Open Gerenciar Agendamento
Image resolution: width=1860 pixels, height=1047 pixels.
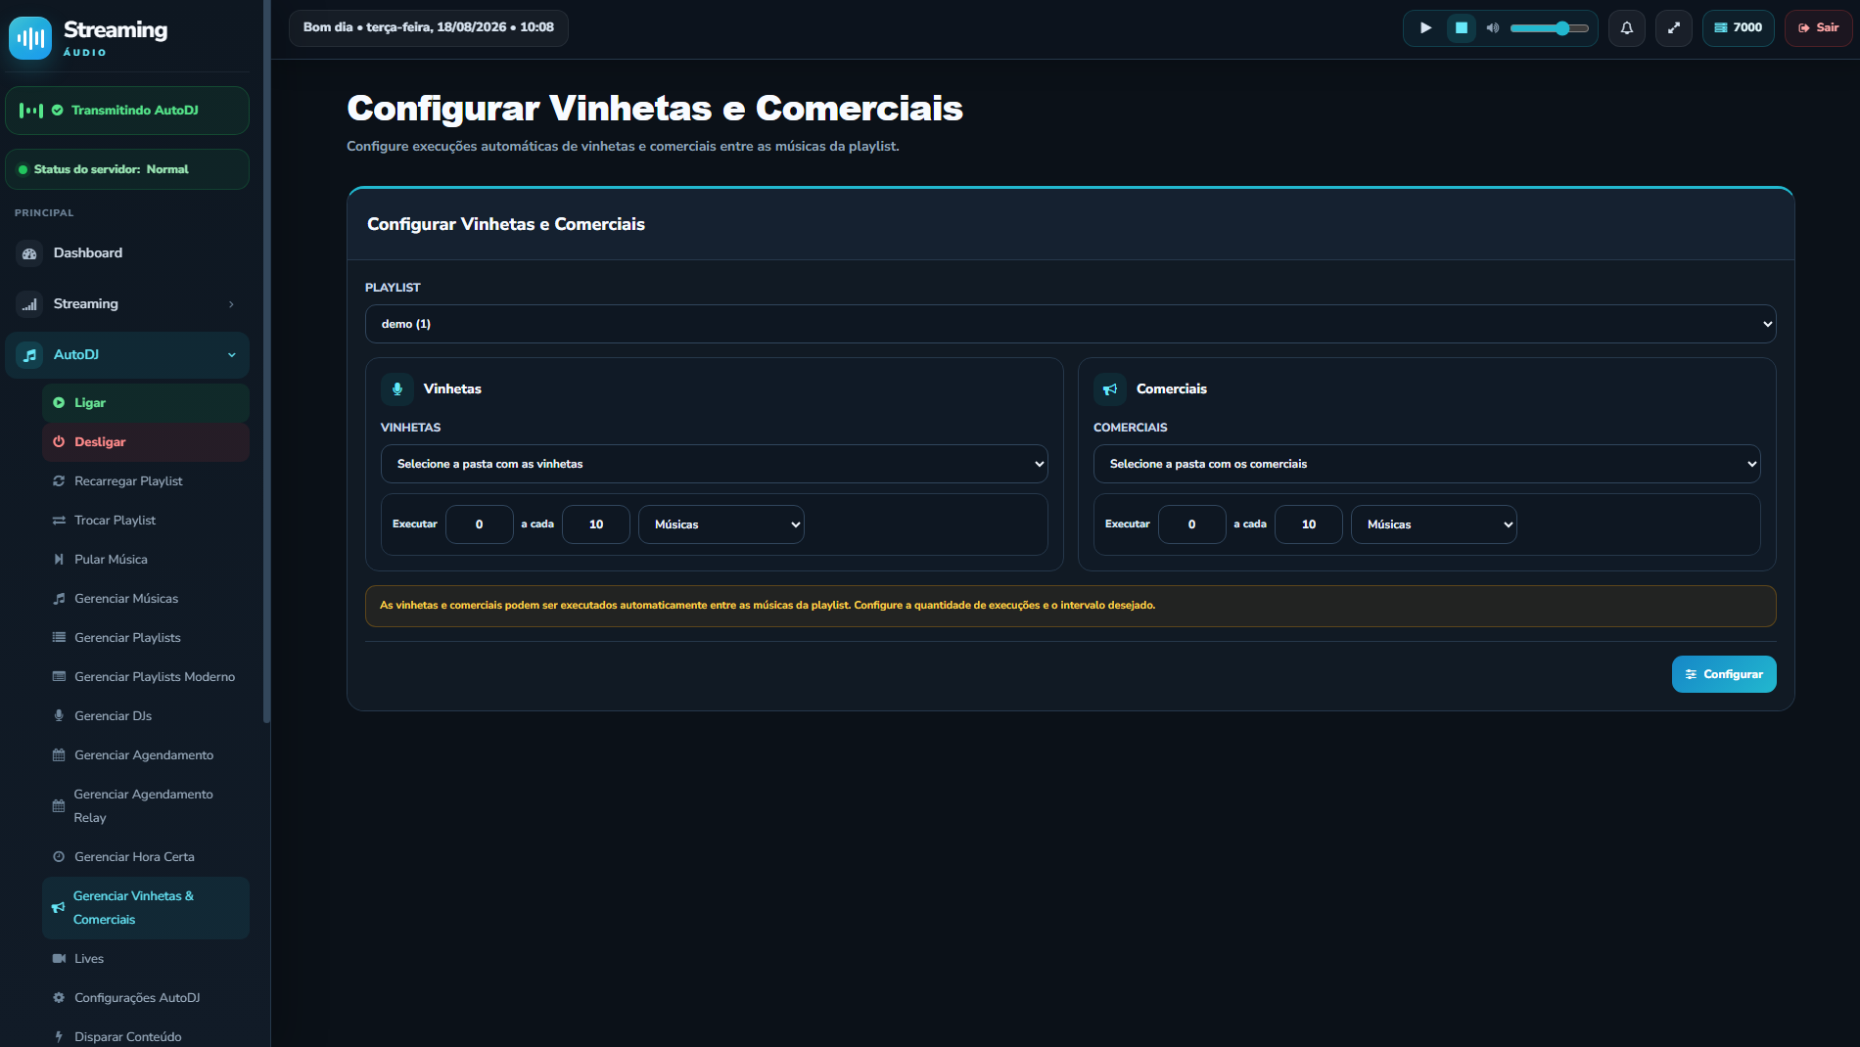pyautogui.click(x=146, y=755)
